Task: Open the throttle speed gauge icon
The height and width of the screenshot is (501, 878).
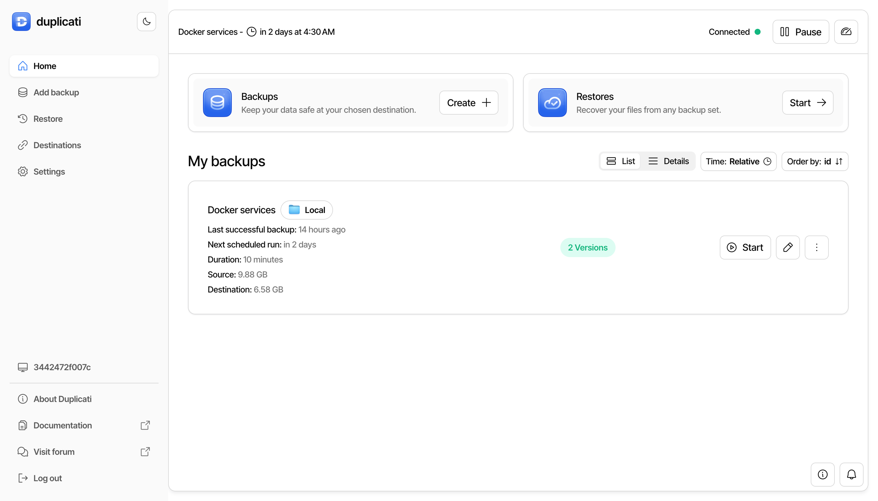Action: [846, 32]
